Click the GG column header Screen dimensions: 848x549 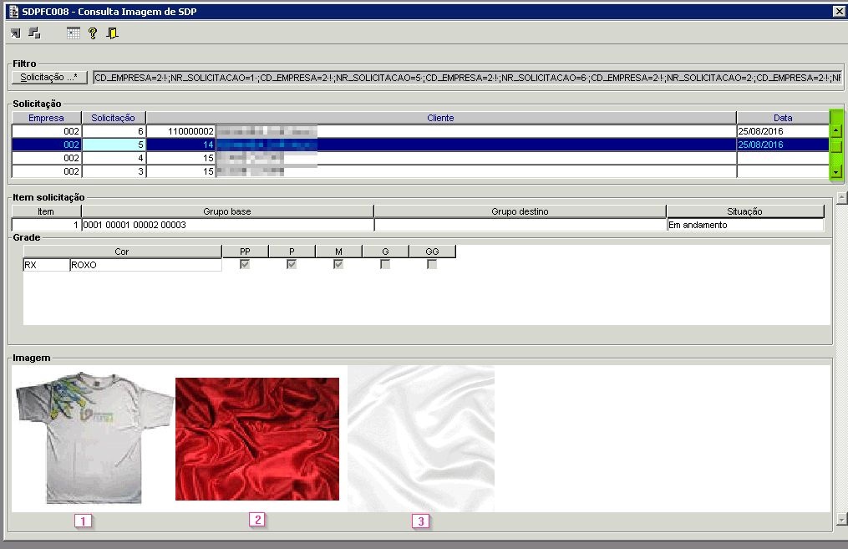point(432,252)
